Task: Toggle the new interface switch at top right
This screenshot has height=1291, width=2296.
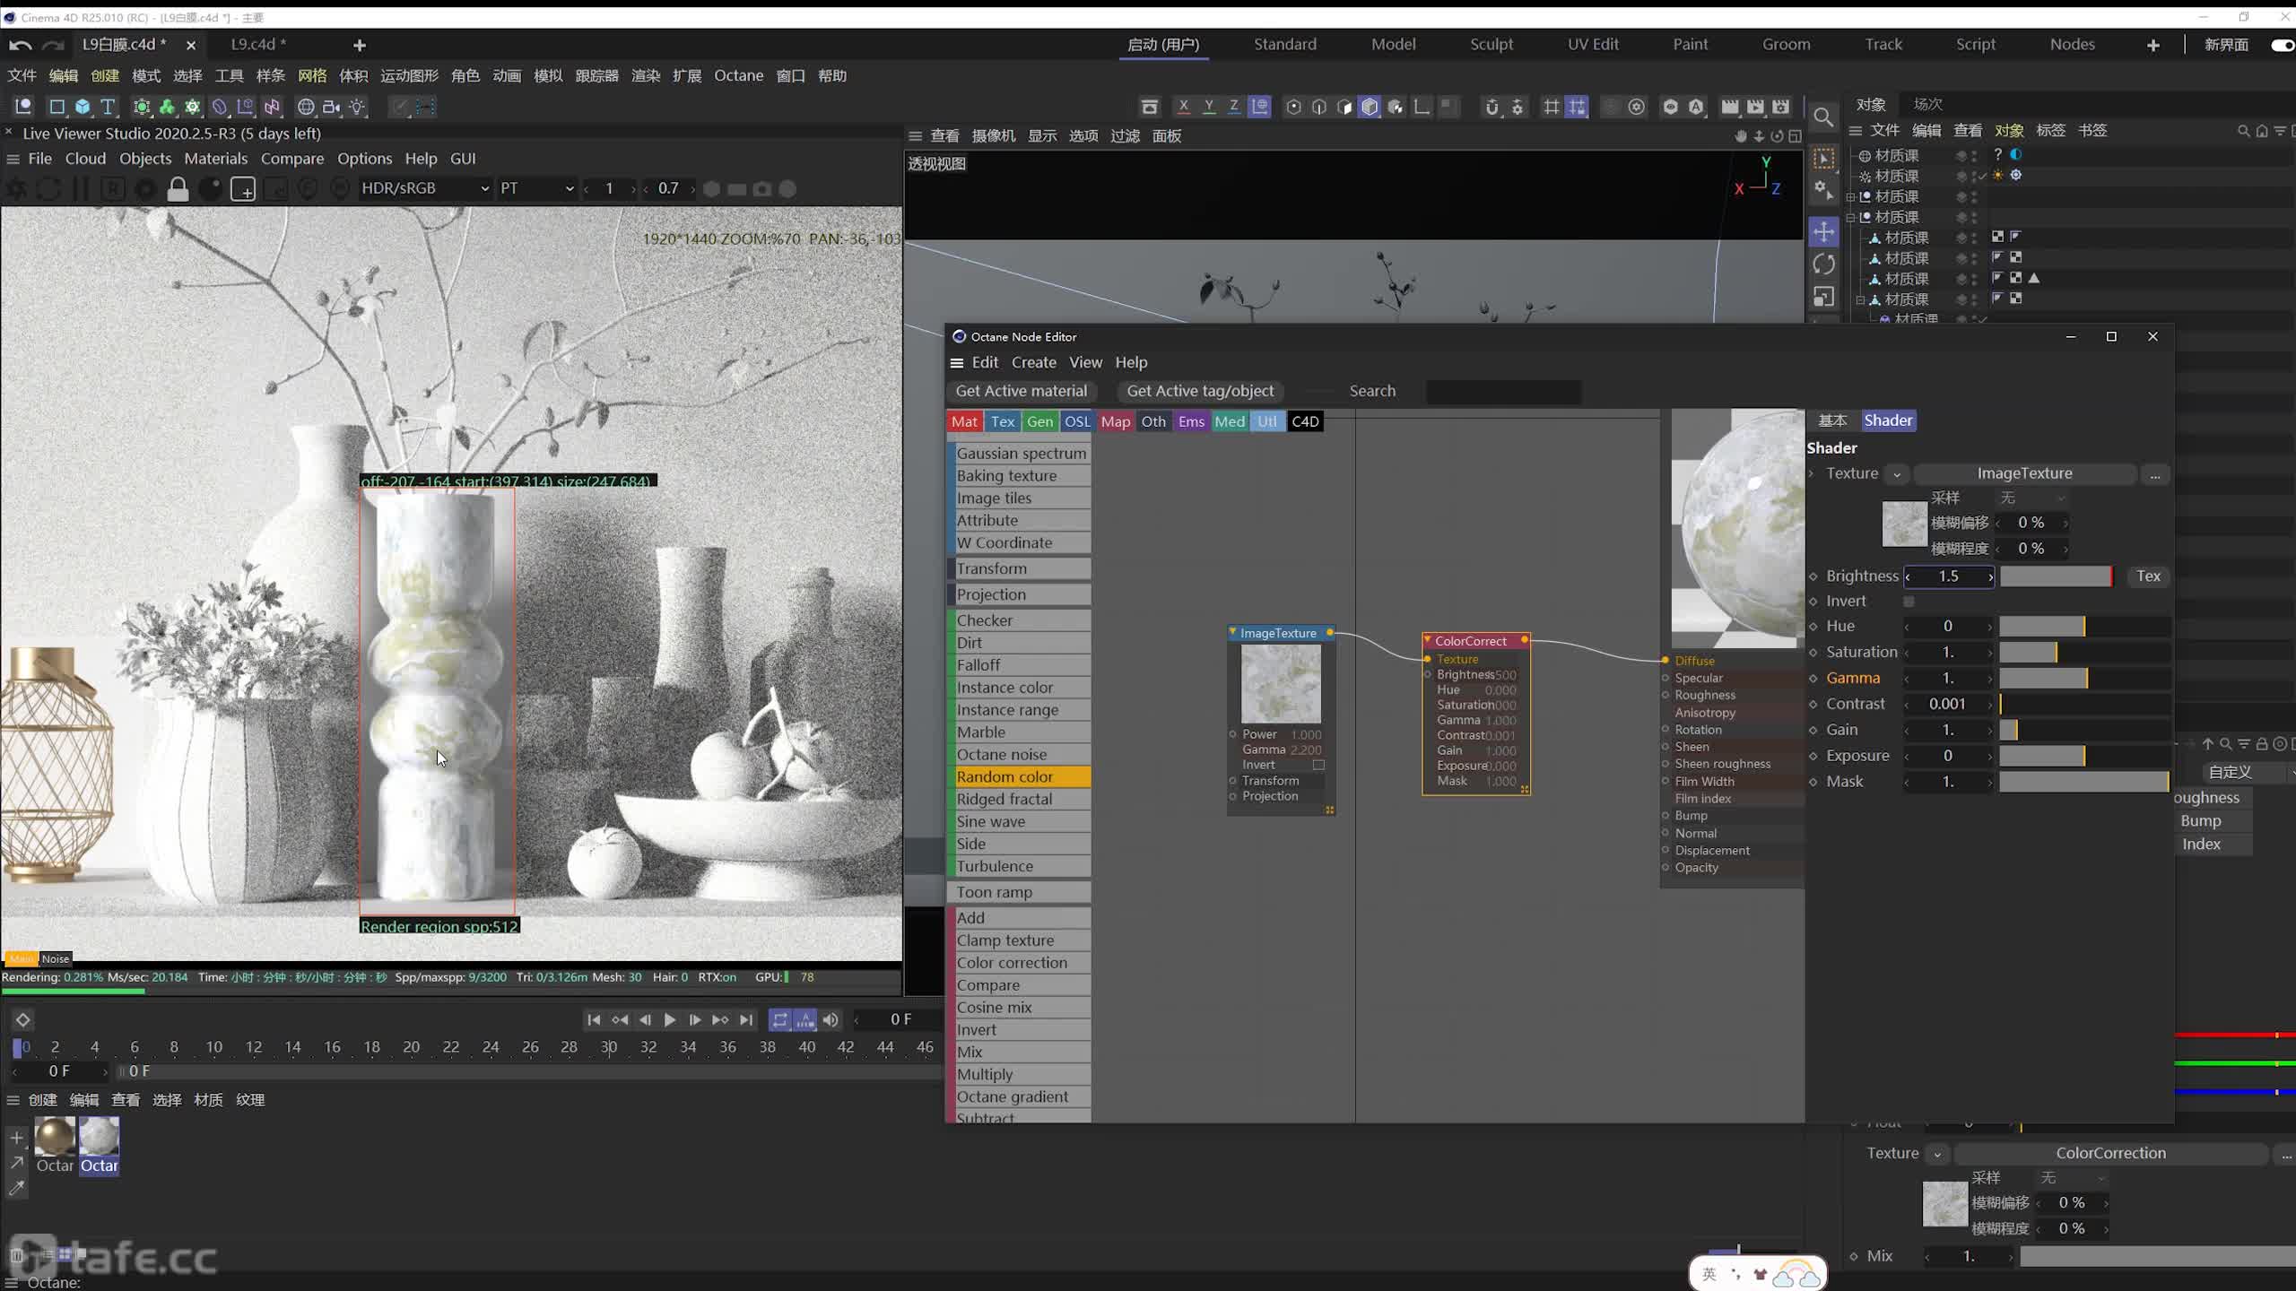Action: pyautogui.click(x=2282, y=45)
